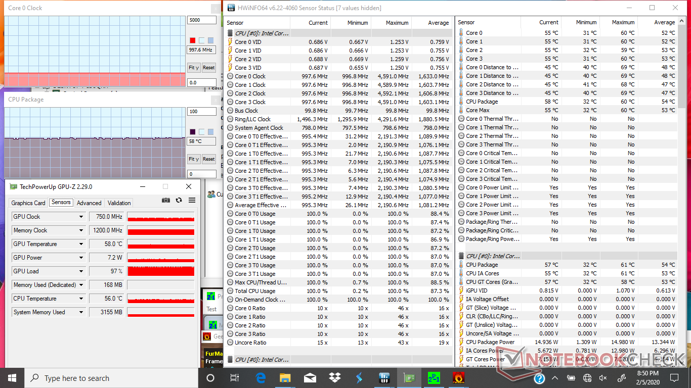Click the GPU-Z refresh icon
The image size is (691, 388).
[x=179, y=201]
